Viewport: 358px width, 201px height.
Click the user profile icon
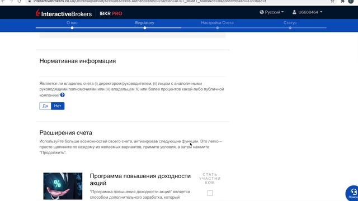click(x=294, y=12)
